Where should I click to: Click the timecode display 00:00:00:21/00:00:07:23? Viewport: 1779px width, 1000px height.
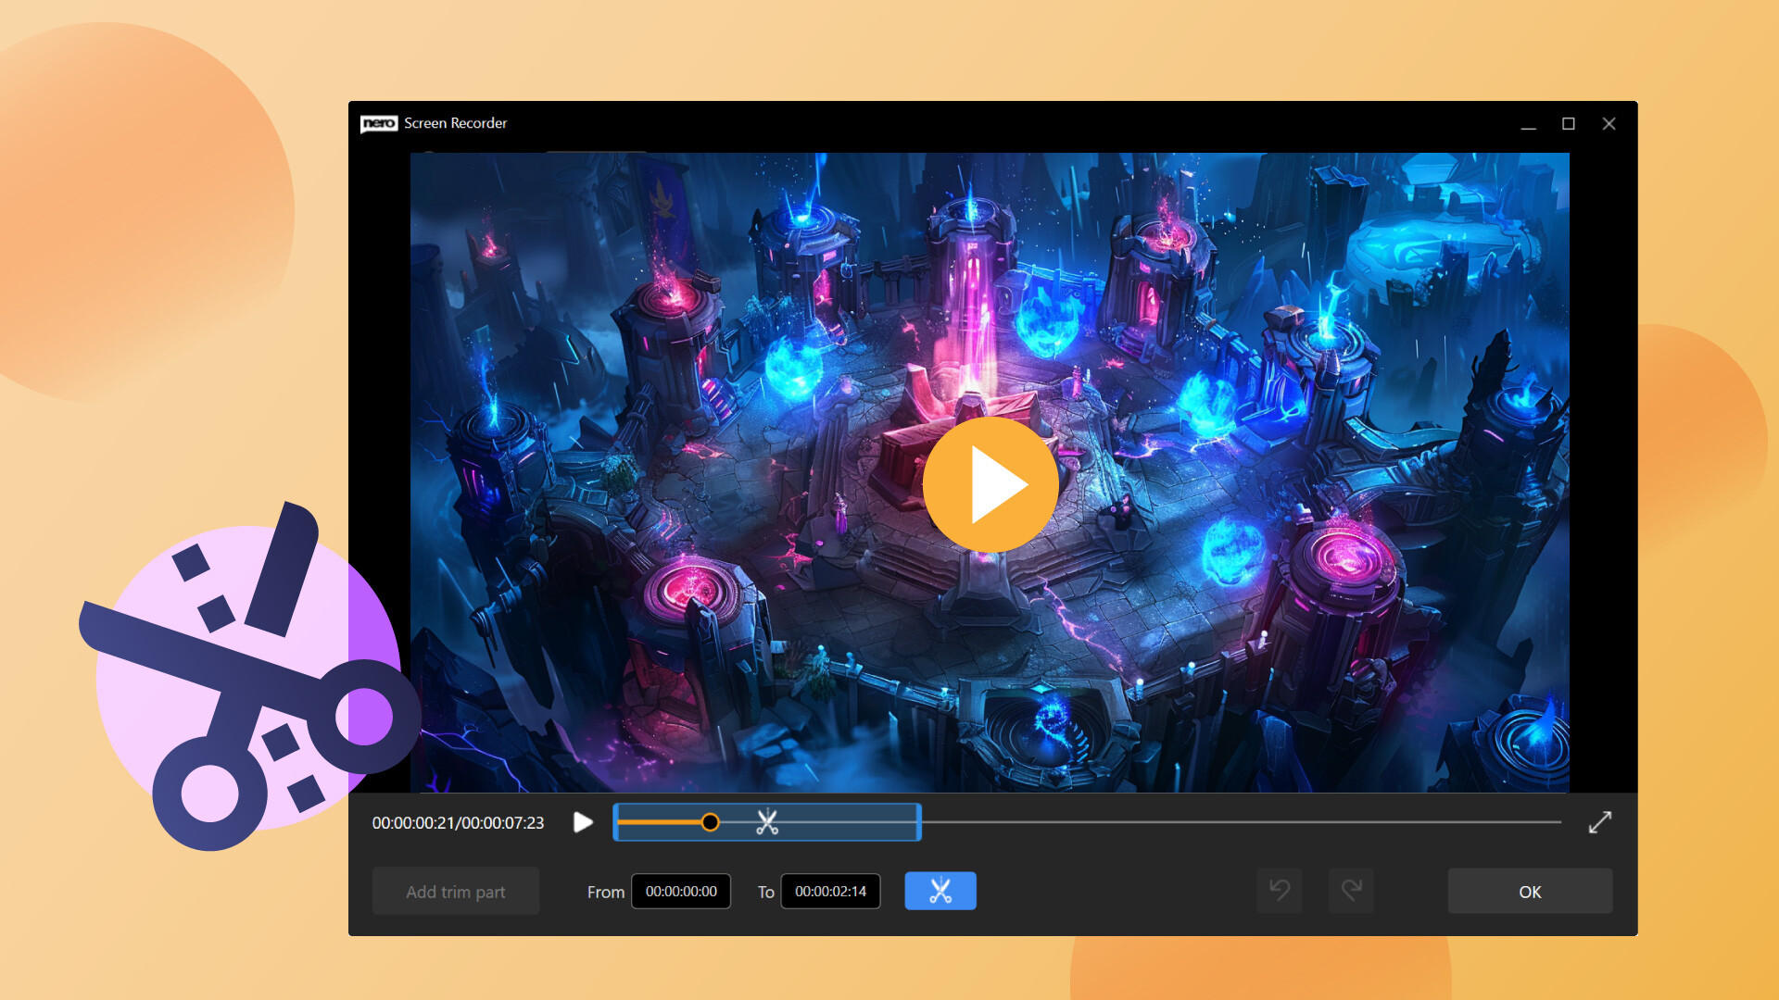pyautogui.click(x=458, y=822)
